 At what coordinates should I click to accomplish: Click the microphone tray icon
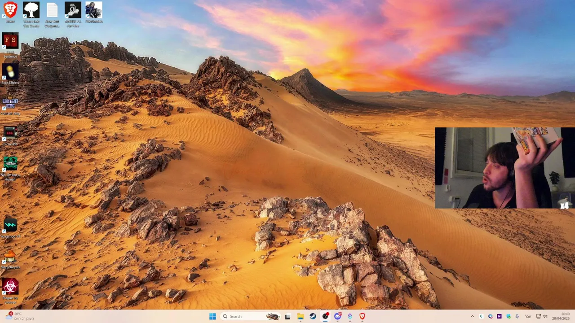(517, 316)
